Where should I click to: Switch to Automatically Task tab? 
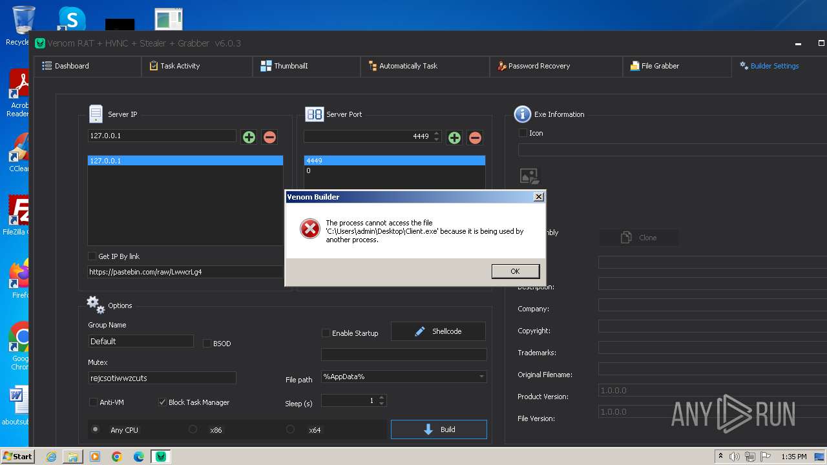[x=424, y=66]
